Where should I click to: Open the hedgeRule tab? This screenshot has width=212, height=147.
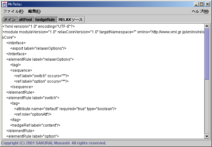point(45,20)
